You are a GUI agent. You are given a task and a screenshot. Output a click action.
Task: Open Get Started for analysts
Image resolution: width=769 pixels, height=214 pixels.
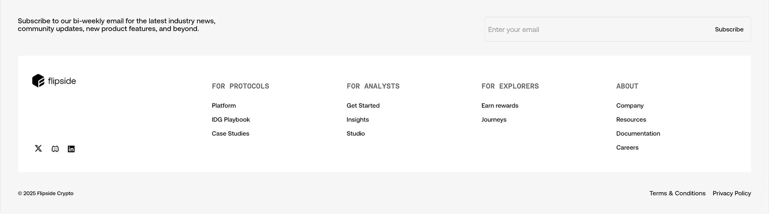363,105
